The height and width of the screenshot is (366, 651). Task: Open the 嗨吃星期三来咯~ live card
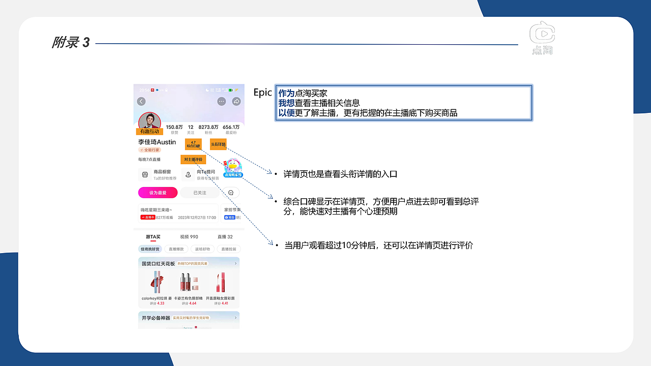(178, 213)
